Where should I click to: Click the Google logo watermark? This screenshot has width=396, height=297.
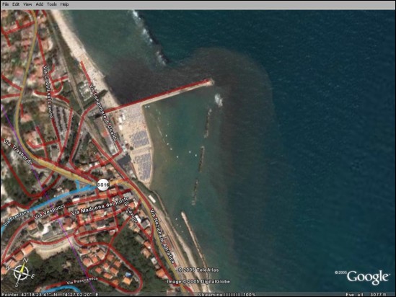[x=367, y=278]
